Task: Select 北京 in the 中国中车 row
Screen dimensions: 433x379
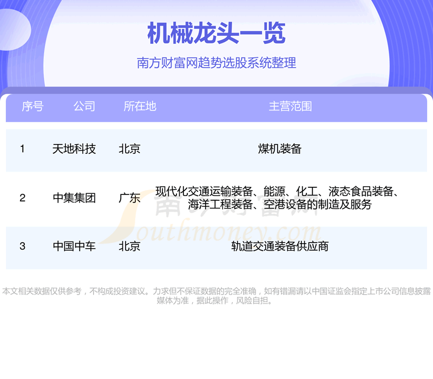Action: [x=129, y=246]
